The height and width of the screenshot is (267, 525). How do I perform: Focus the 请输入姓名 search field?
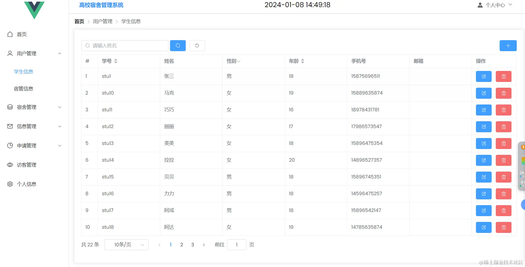coord(125,46)
